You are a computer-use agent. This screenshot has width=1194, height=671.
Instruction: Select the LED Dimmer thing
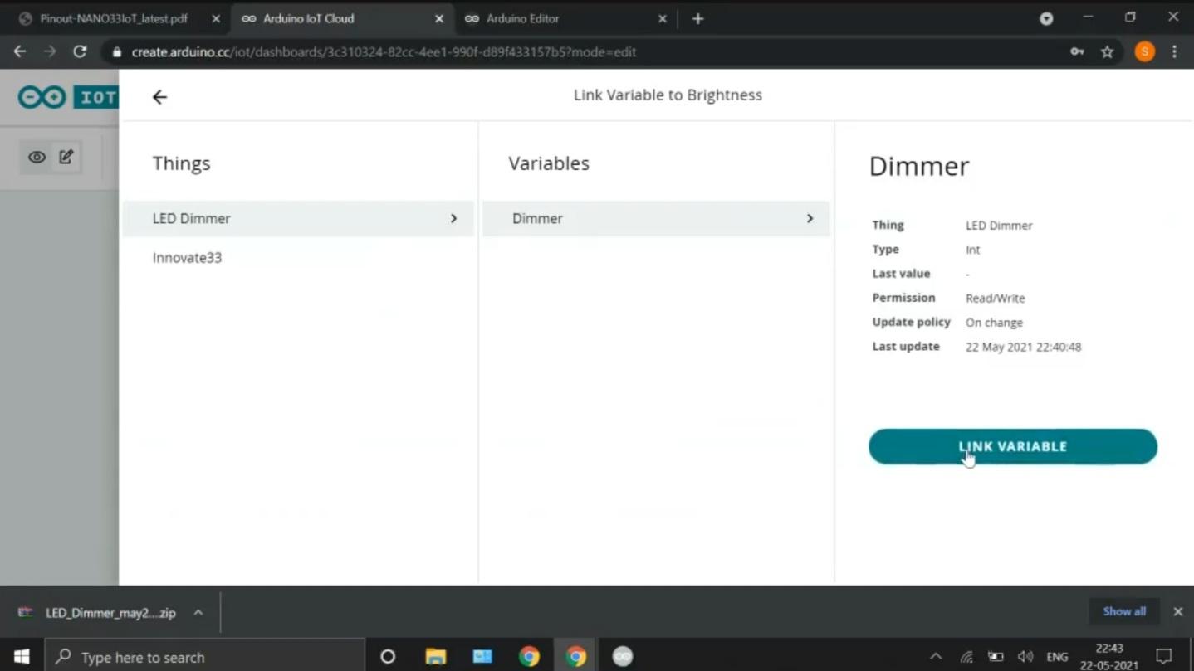click(298, 218)
